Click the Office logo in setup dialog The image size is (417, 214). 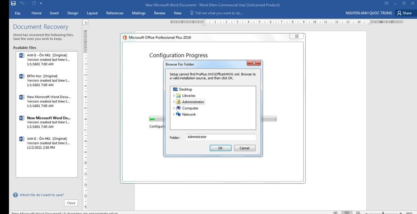[125, 37]
